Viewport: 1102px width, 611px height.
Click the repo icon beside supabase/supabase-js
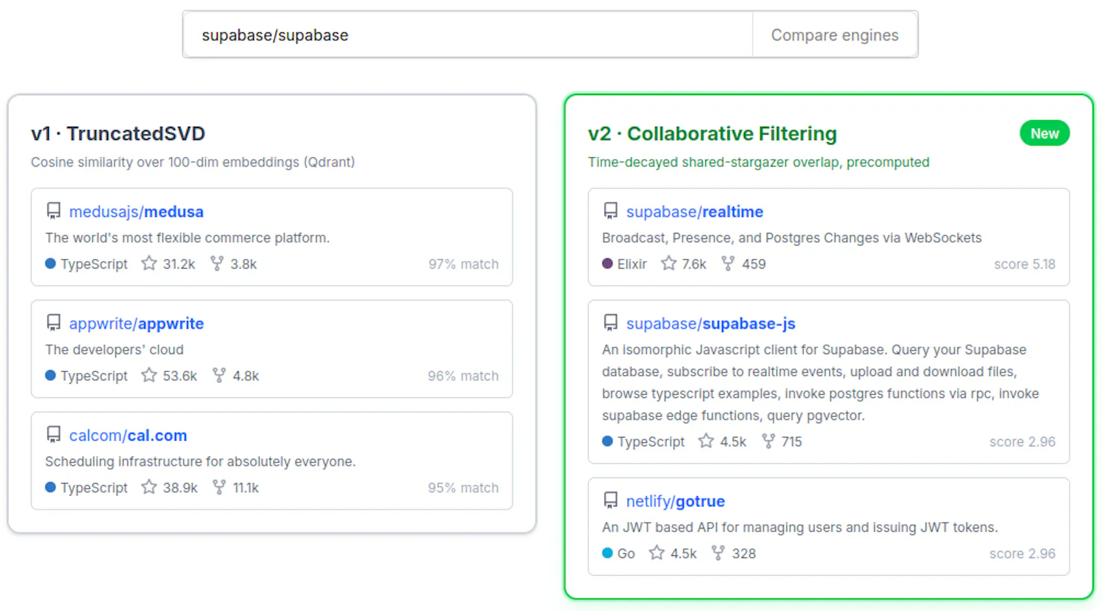coord(610,322)
